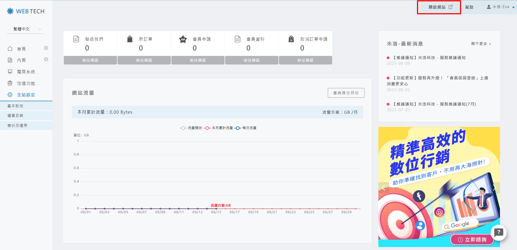Screen dimensions: 517x250
Task: Select 備份及還原 in the sidebar
Action: (17, 126)
